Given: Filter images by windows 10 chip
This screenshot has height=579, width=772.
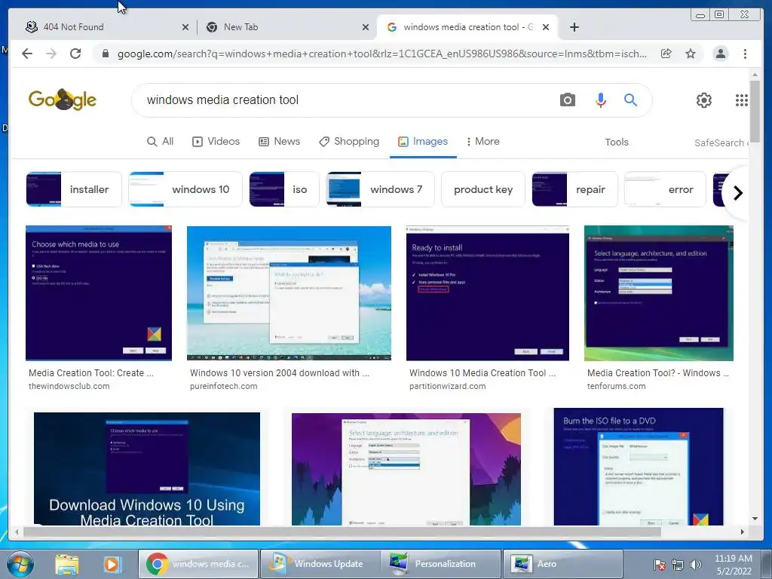Looking at the screenshot, I should 185,189.
